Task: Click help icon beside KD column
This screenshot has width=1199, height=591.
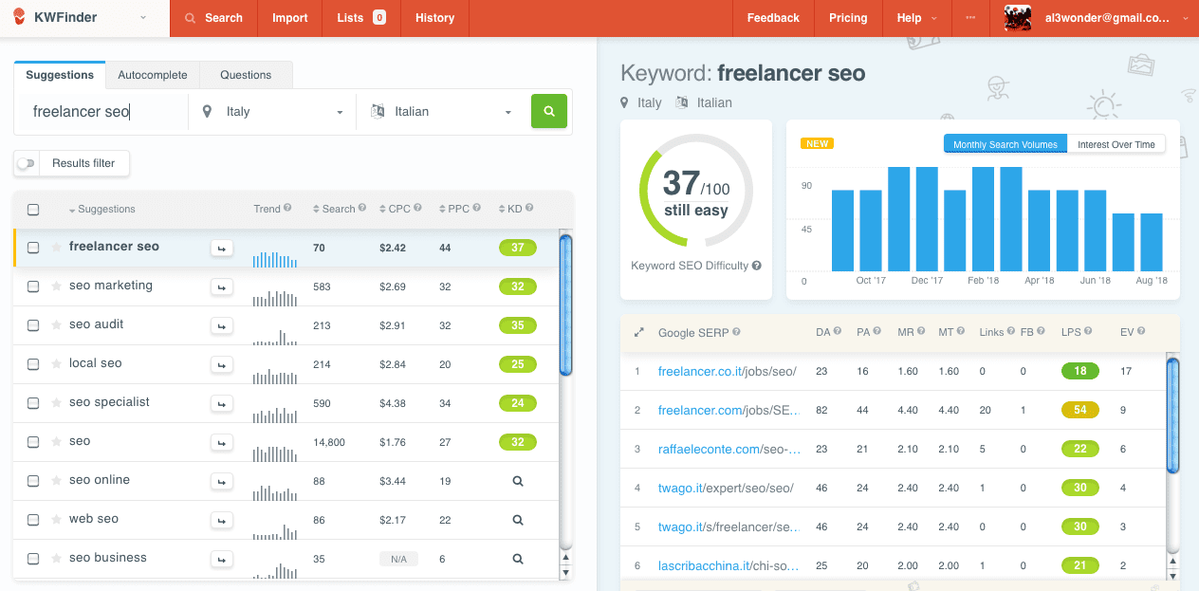Action: pos(529,209)
